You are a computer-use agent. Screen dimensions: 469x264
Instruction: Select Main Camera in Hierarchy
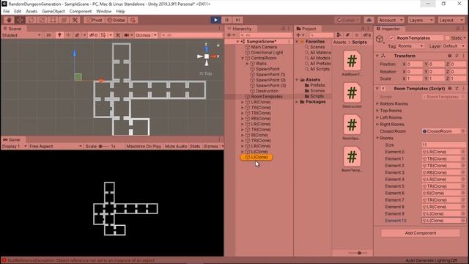[x=264, y=47]
